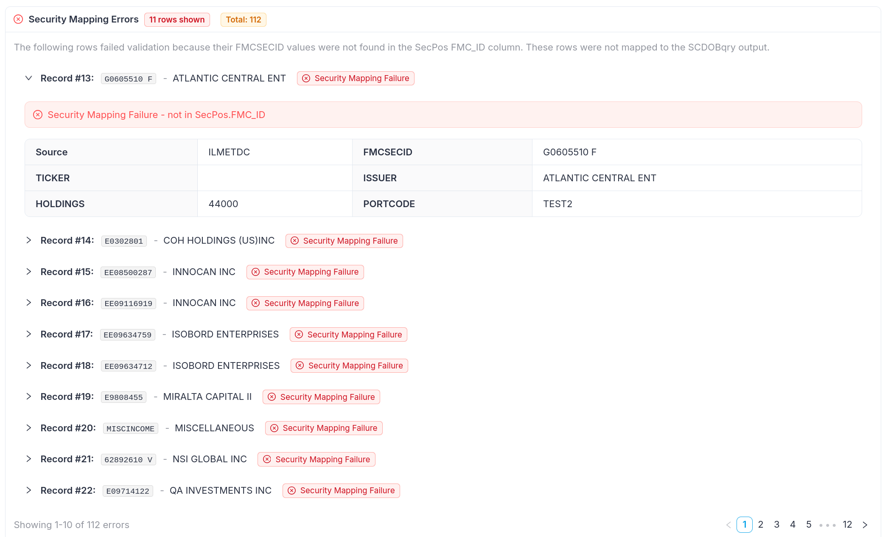
Task: Click error icon in the red alert banner
Action: (38, 115)
